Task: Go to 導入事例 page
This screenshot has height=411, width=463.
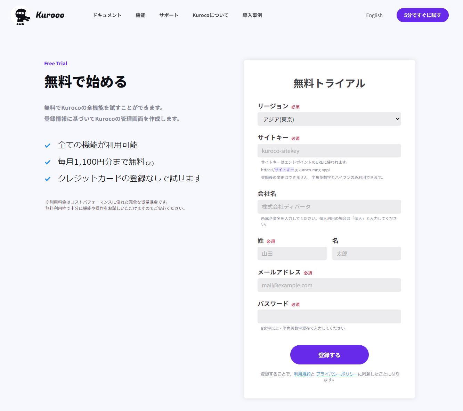Action: click(252, 15)
